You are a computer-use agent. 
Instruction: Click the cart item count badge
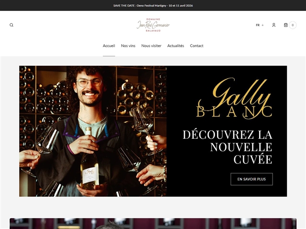(x=293, y=25)
